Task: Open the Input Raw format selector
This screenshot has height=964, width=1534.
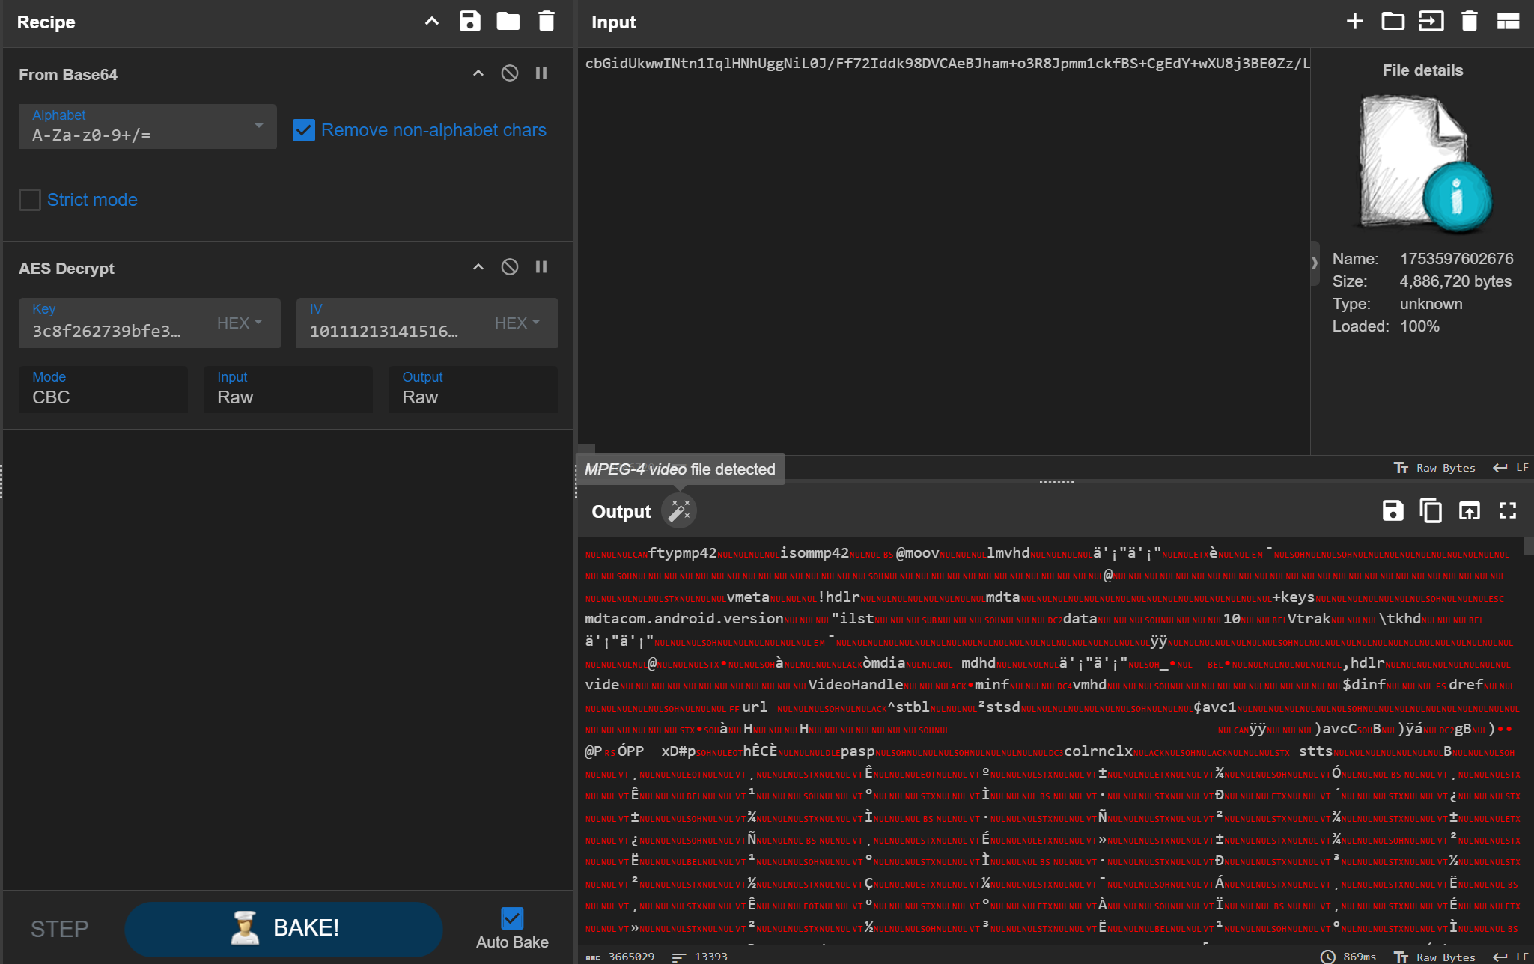Action: click(288, 389)
